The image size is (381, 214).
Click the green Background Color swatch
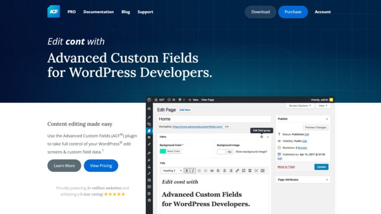click(x=163, y=151)
